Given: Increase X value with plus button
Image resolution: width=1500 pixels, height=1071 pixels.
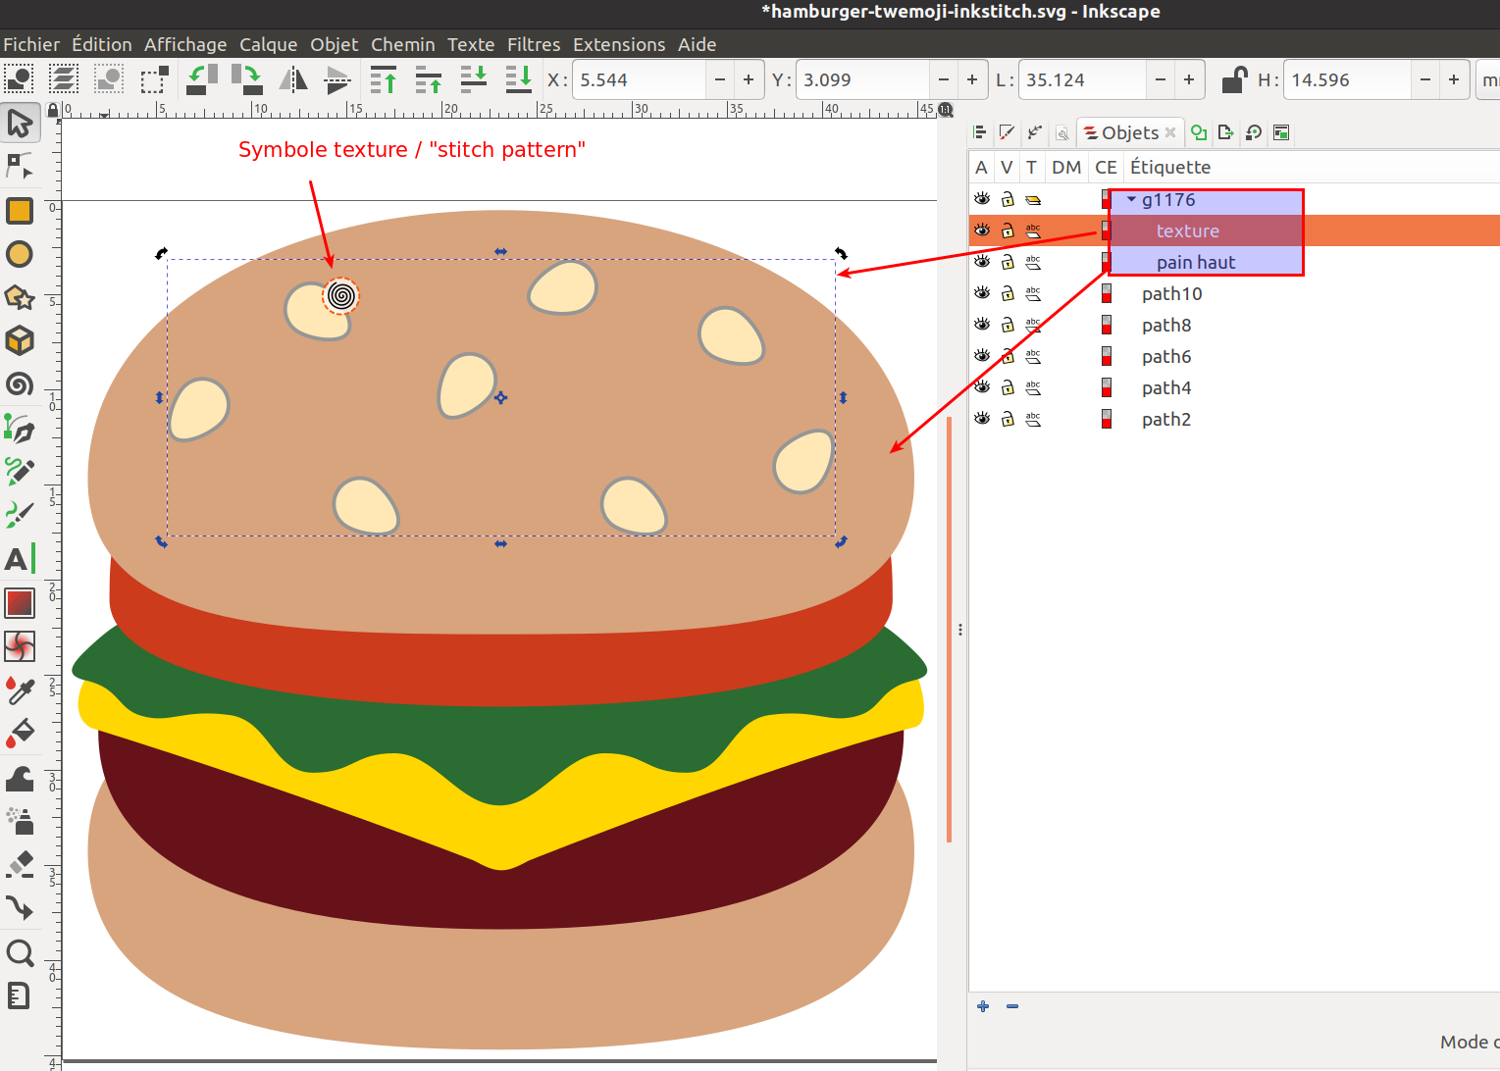Looking at the screenshot, I should click(x=749, y=79).
